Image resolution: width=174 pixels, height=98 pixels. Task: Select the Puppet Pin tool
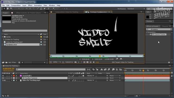point(54,8)
